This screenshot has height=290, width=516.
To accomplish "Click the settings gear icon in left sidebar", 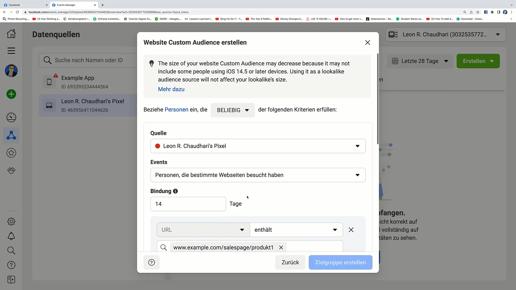I will [11, 221].
